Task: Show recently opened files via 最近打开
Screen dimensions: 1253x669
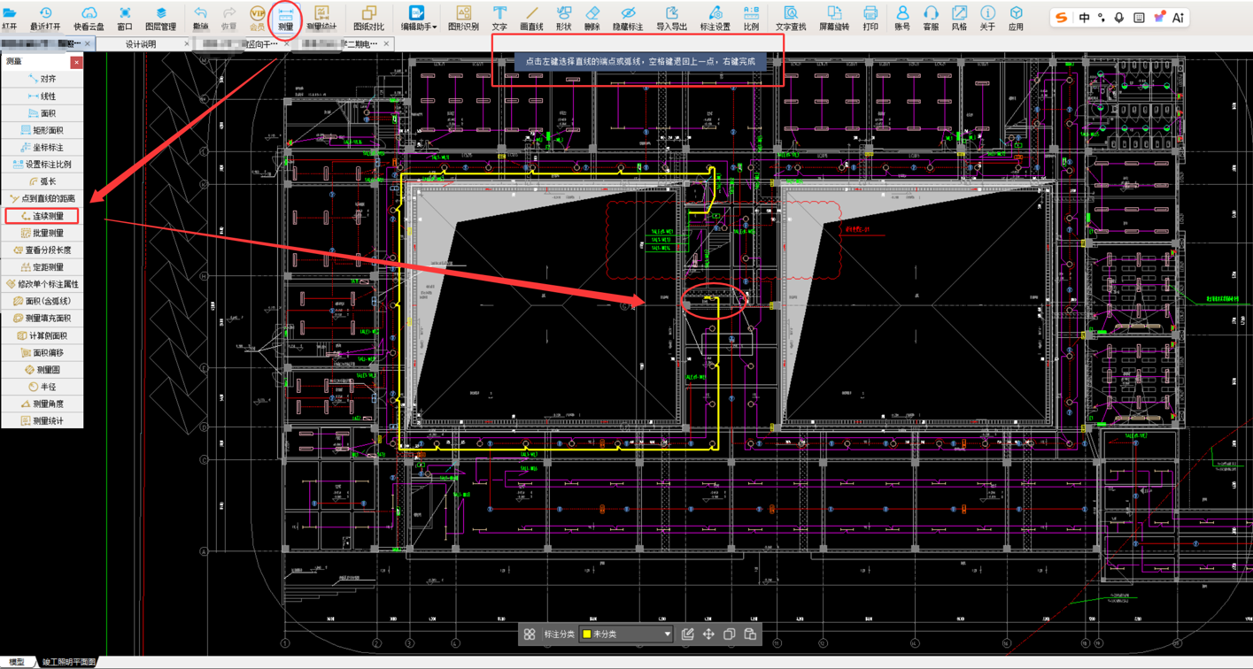Action: pyautogui.click(x=45, y=18)
